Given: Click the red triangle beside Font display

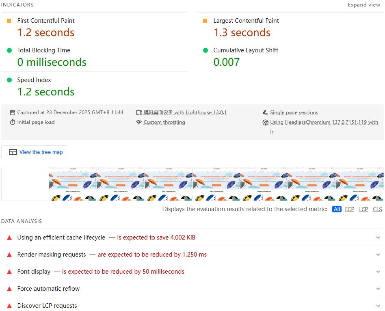Looking at the screenshot, I should click(9, 272).
